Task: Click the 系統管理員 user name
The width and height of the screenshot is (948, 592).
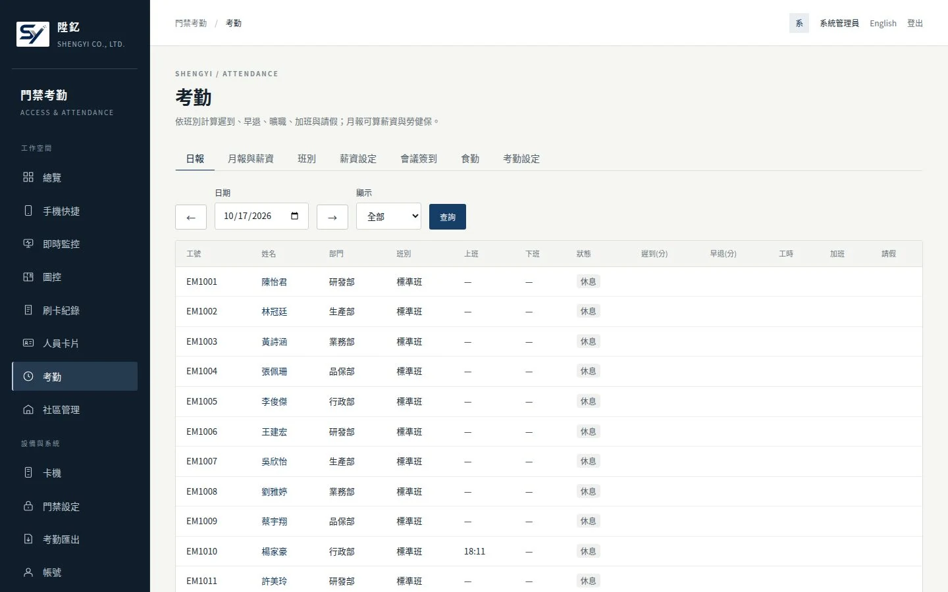Action: coord(839,23)
